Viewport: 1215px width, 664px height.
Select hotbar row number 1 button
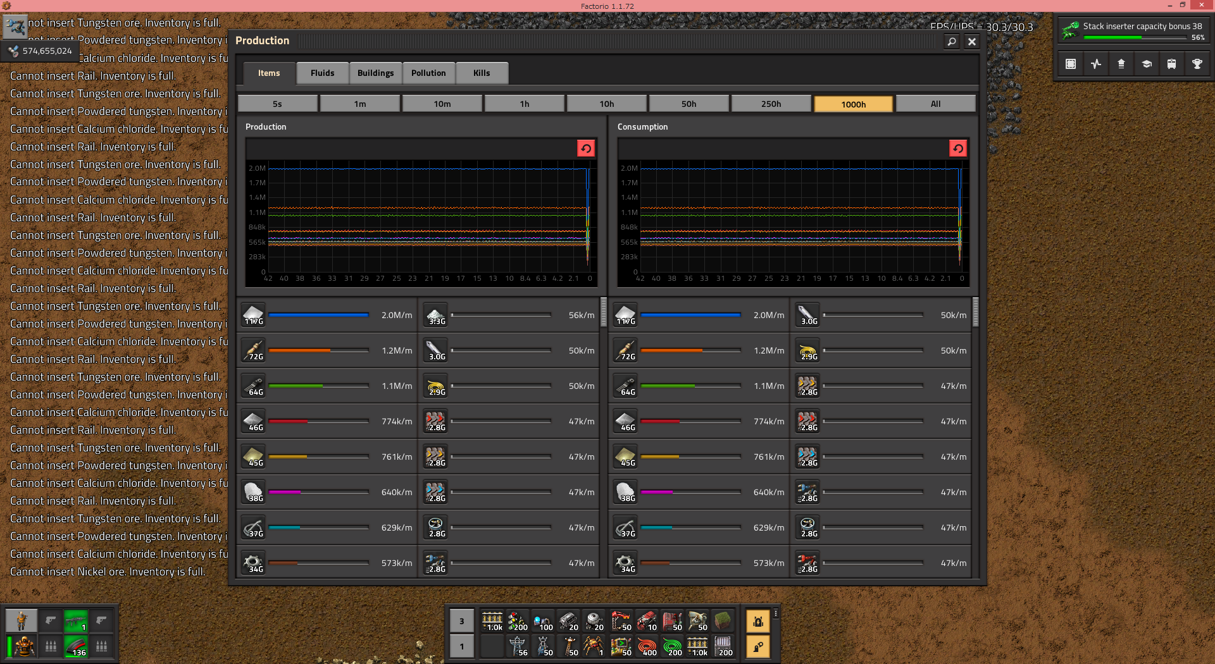point(461,646)
